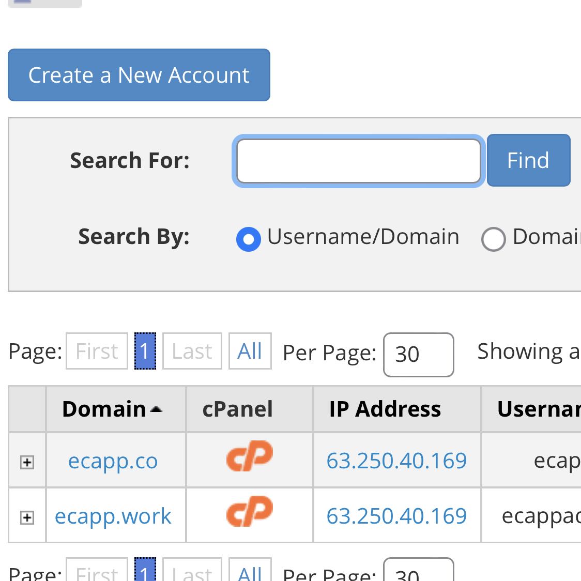This screenshot has height=581, width=581.
Task: Go to page 1 in top pagination
Action: pos(145,351)
